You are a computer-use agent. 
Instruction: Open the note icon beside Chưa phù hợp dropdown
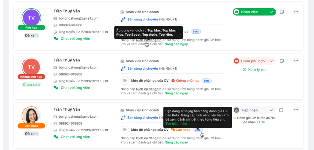282,61
